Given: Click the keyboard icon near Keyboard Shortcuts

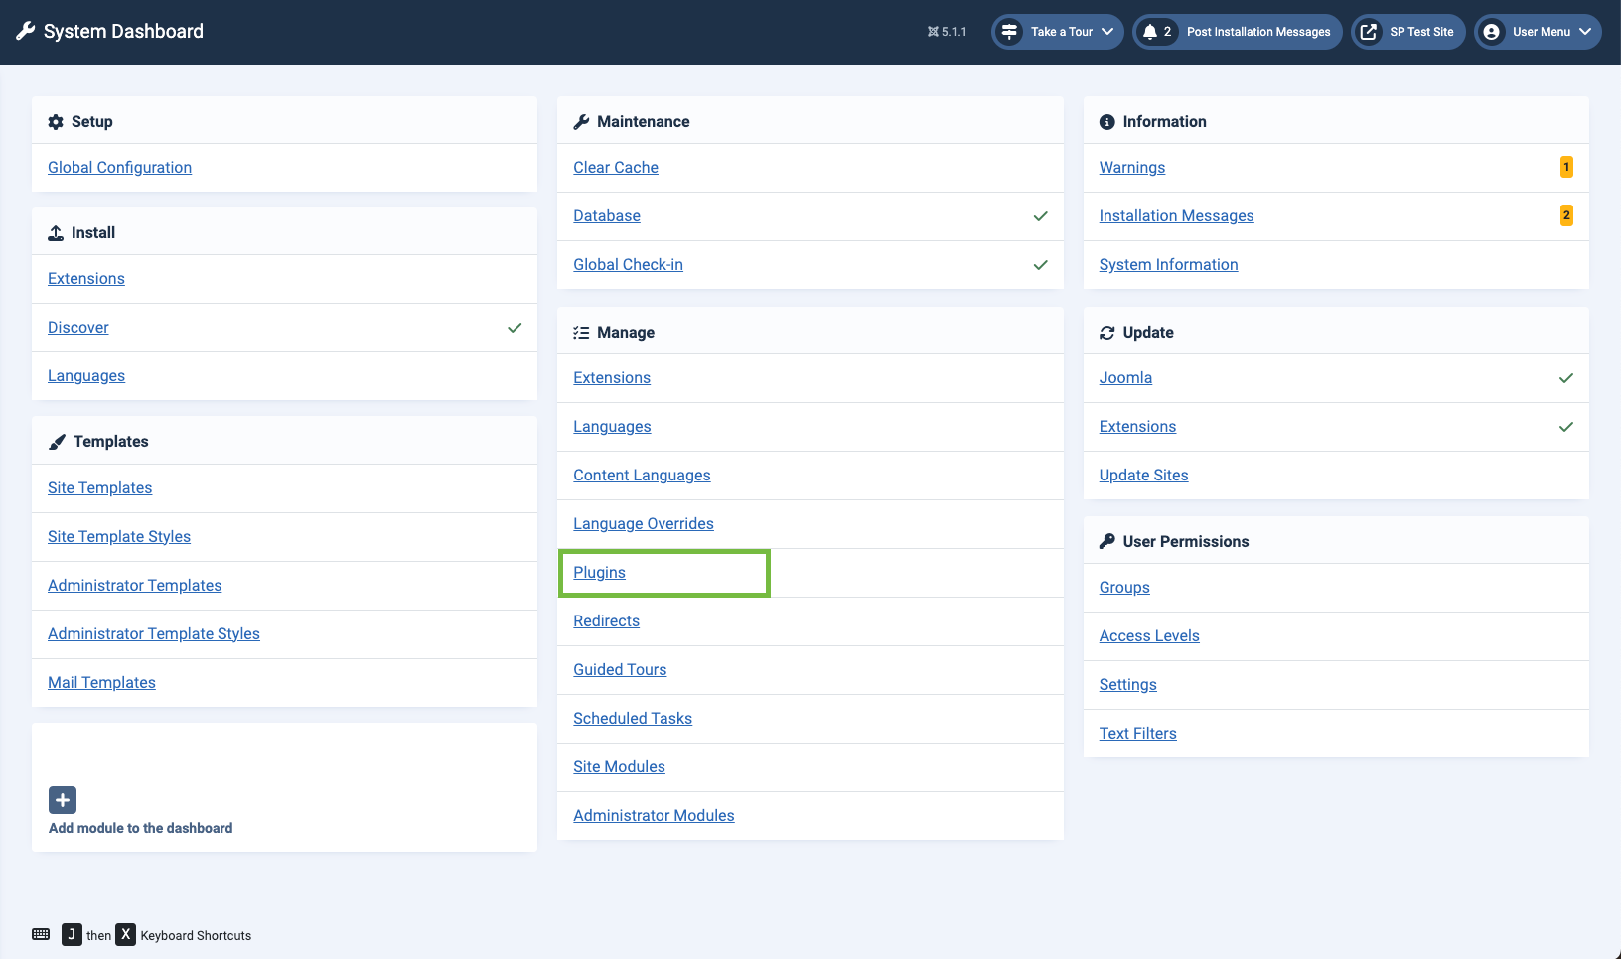Looking at the screenshot, I should [41, 934].
